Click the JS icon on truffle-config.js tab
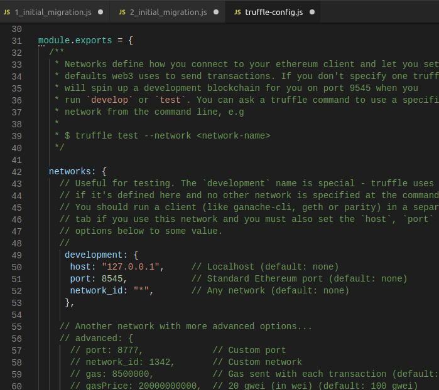This screenshot has width=439, height=390. point(237,13)
